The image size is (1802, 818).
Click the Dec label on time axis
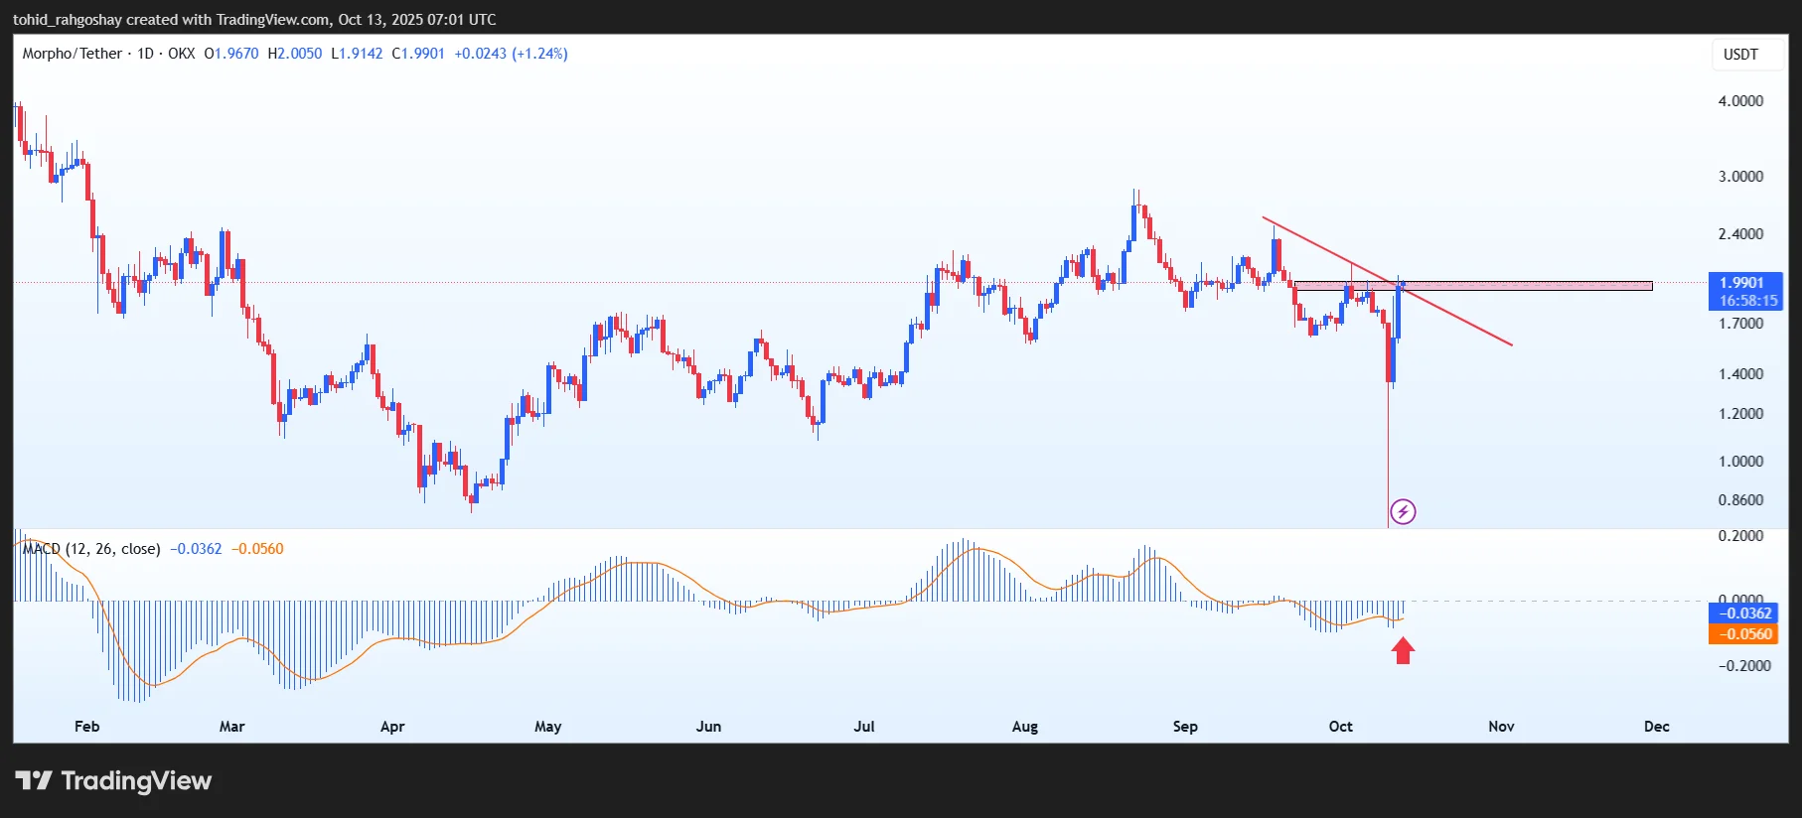tap(1656, 727)
